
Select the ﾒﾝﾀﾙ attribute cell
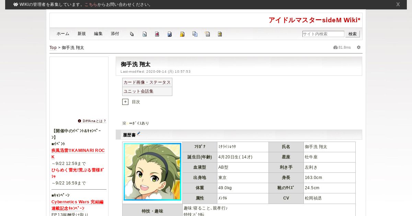point(243,198)
